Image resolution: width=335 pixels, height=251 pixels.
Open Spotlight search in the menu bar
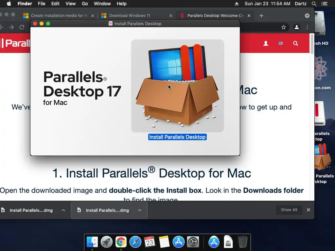(x=314, y=4)
